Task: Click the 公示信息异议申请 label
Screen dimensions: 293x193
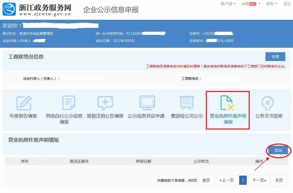Action: tap(146, 116)
